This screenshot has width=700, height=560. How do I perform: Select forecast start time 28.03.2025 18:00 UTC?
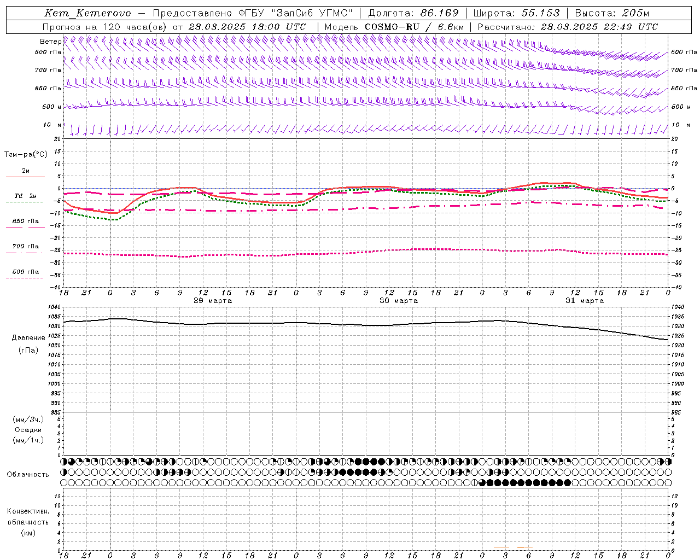coord(247,27)
